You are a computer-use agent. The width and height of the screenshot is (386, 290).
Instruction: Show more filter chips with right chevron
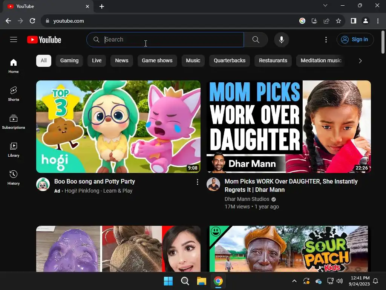point(360,61)
